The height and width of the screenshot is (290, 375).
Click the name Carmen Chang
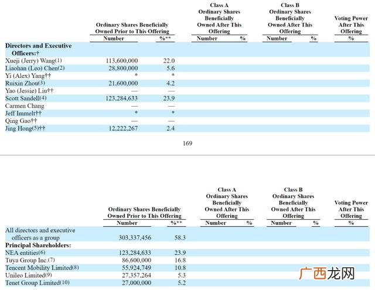pos(25,106)
